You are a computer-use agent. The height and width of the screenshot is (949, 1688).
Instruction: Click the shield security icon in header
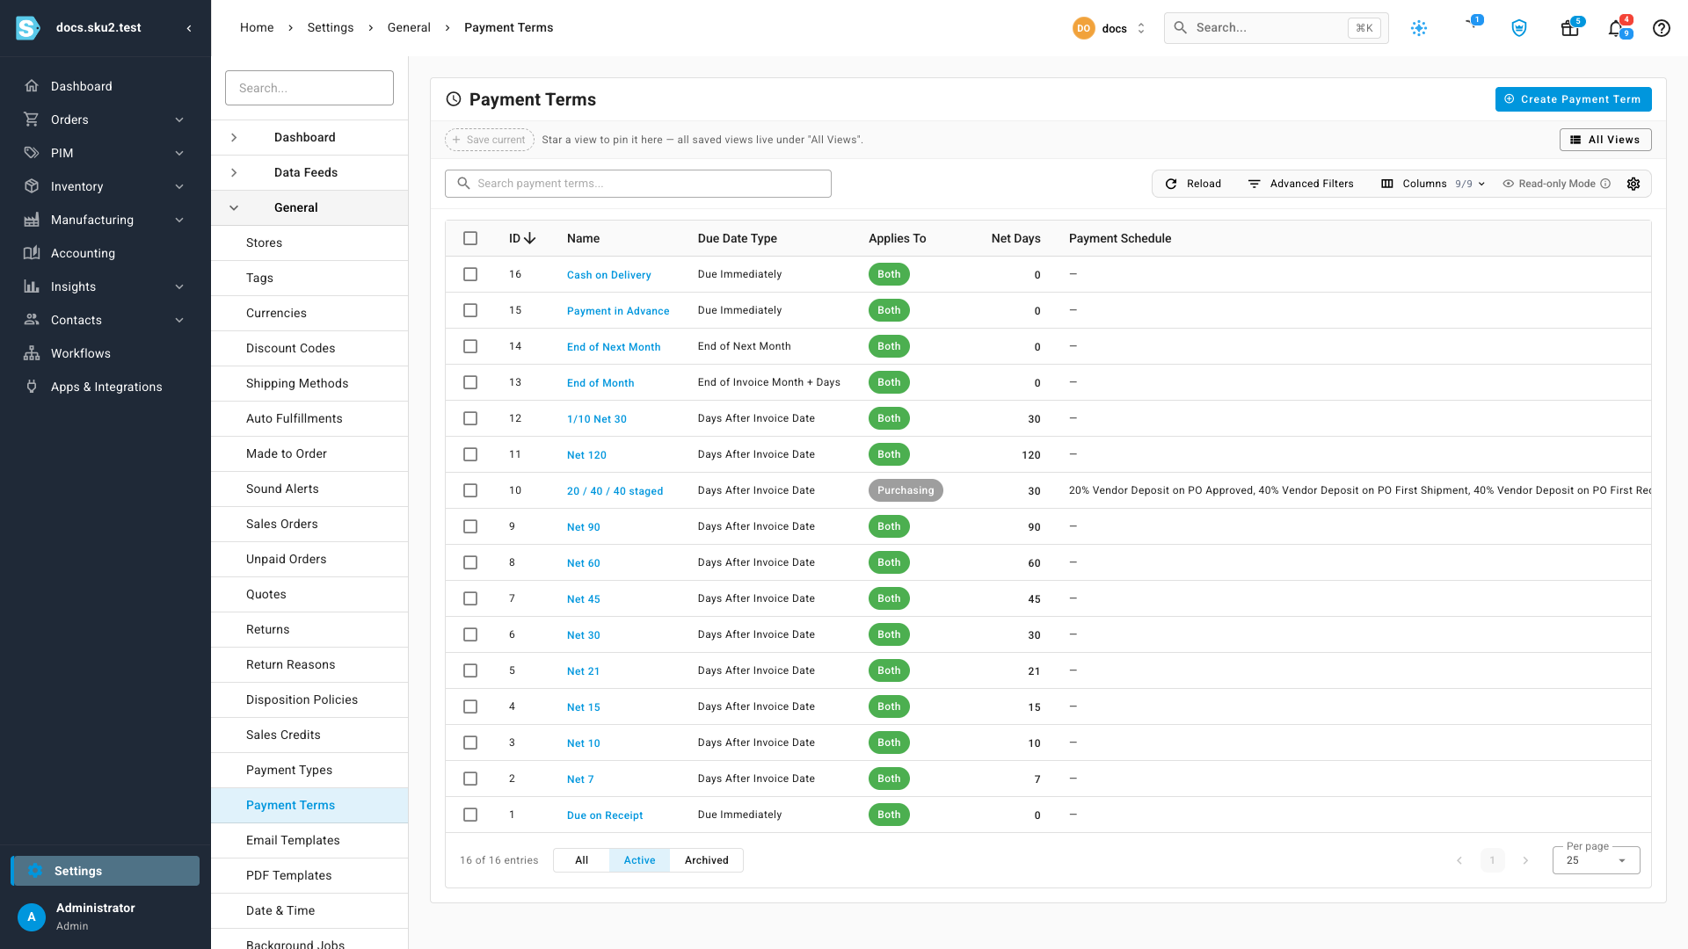click(1519, 28)
